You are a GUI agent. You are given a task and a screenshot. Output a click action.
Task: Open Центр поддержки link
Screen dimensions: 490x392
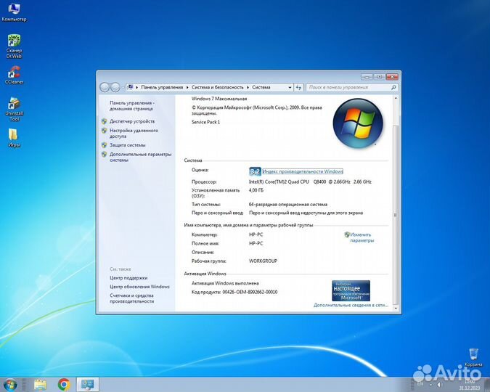point(128,278)
